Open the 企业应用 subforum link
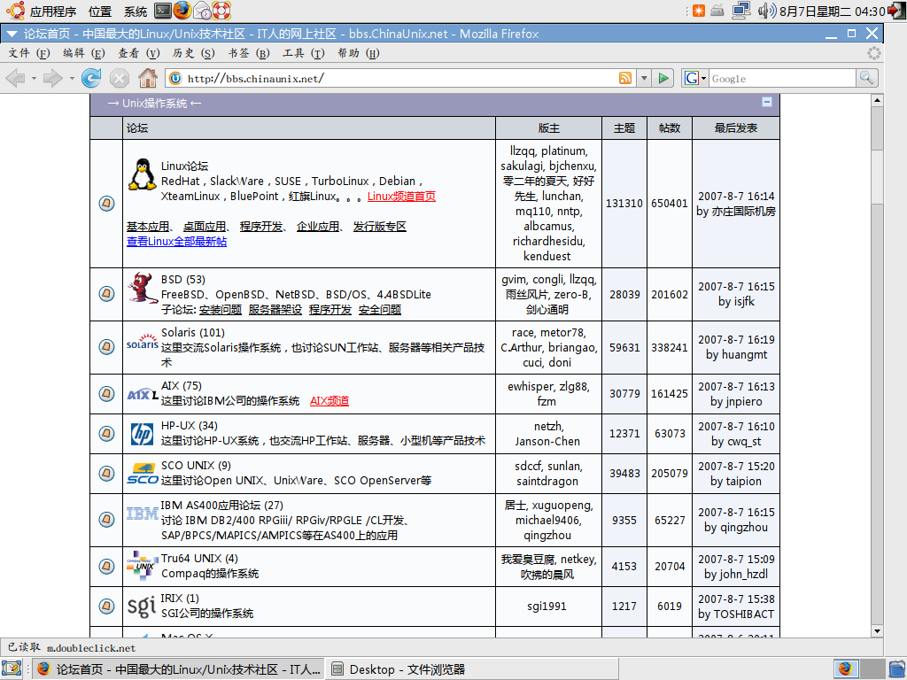907x680 pixels. 318,226
